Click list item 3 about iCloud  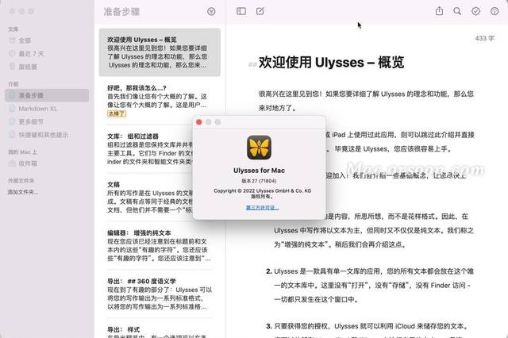coord(367,326)
